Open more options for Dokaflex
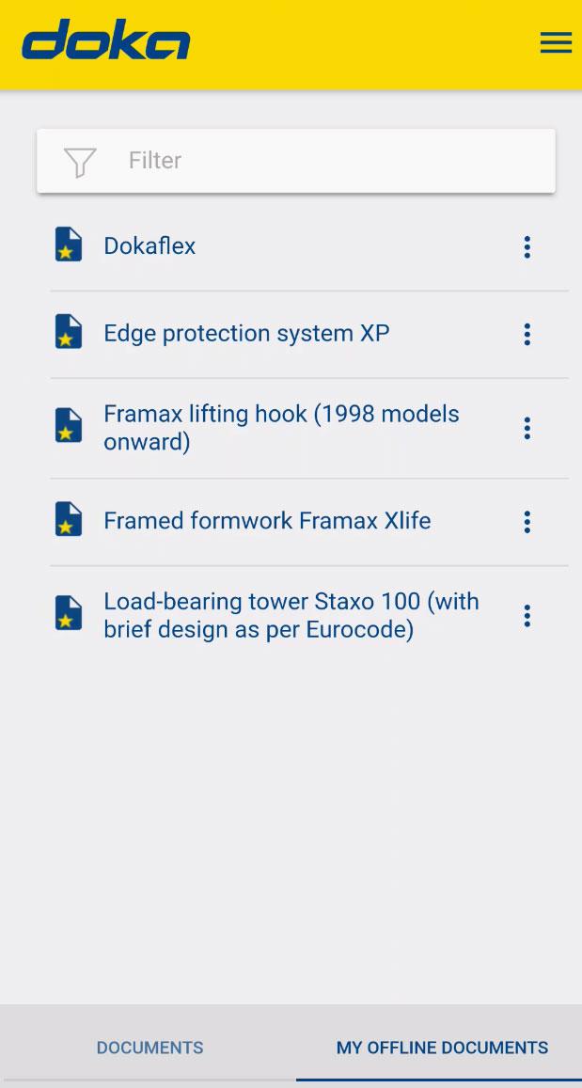 [x=527, y=247]
